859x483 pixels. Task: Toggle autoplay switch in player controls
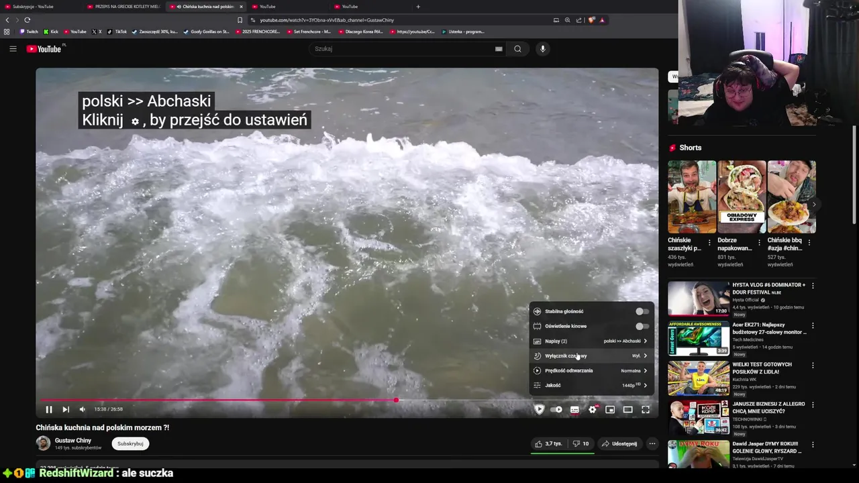557,409
